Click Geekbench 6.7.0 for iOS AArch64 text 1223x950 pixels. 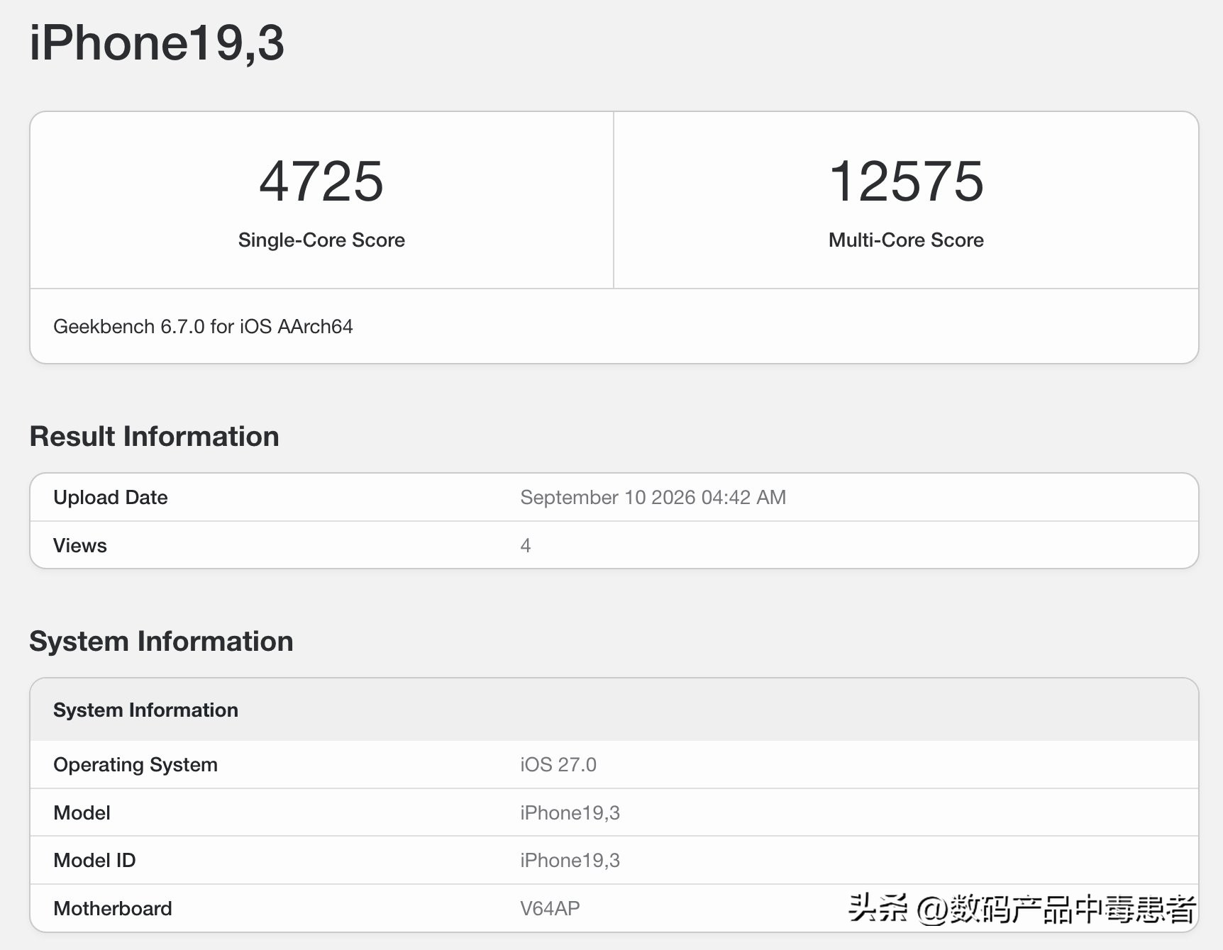click(x=203, y=326)
